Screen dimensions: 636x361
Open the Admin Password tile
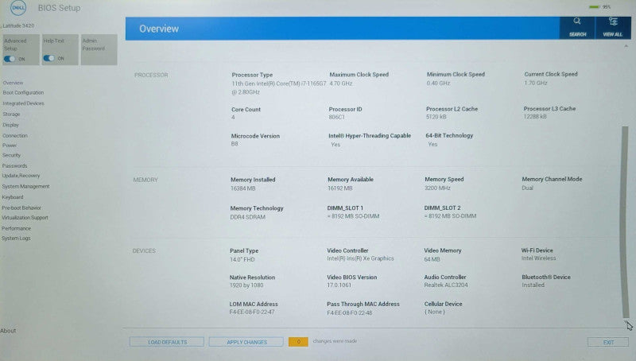tap(99, 49)
